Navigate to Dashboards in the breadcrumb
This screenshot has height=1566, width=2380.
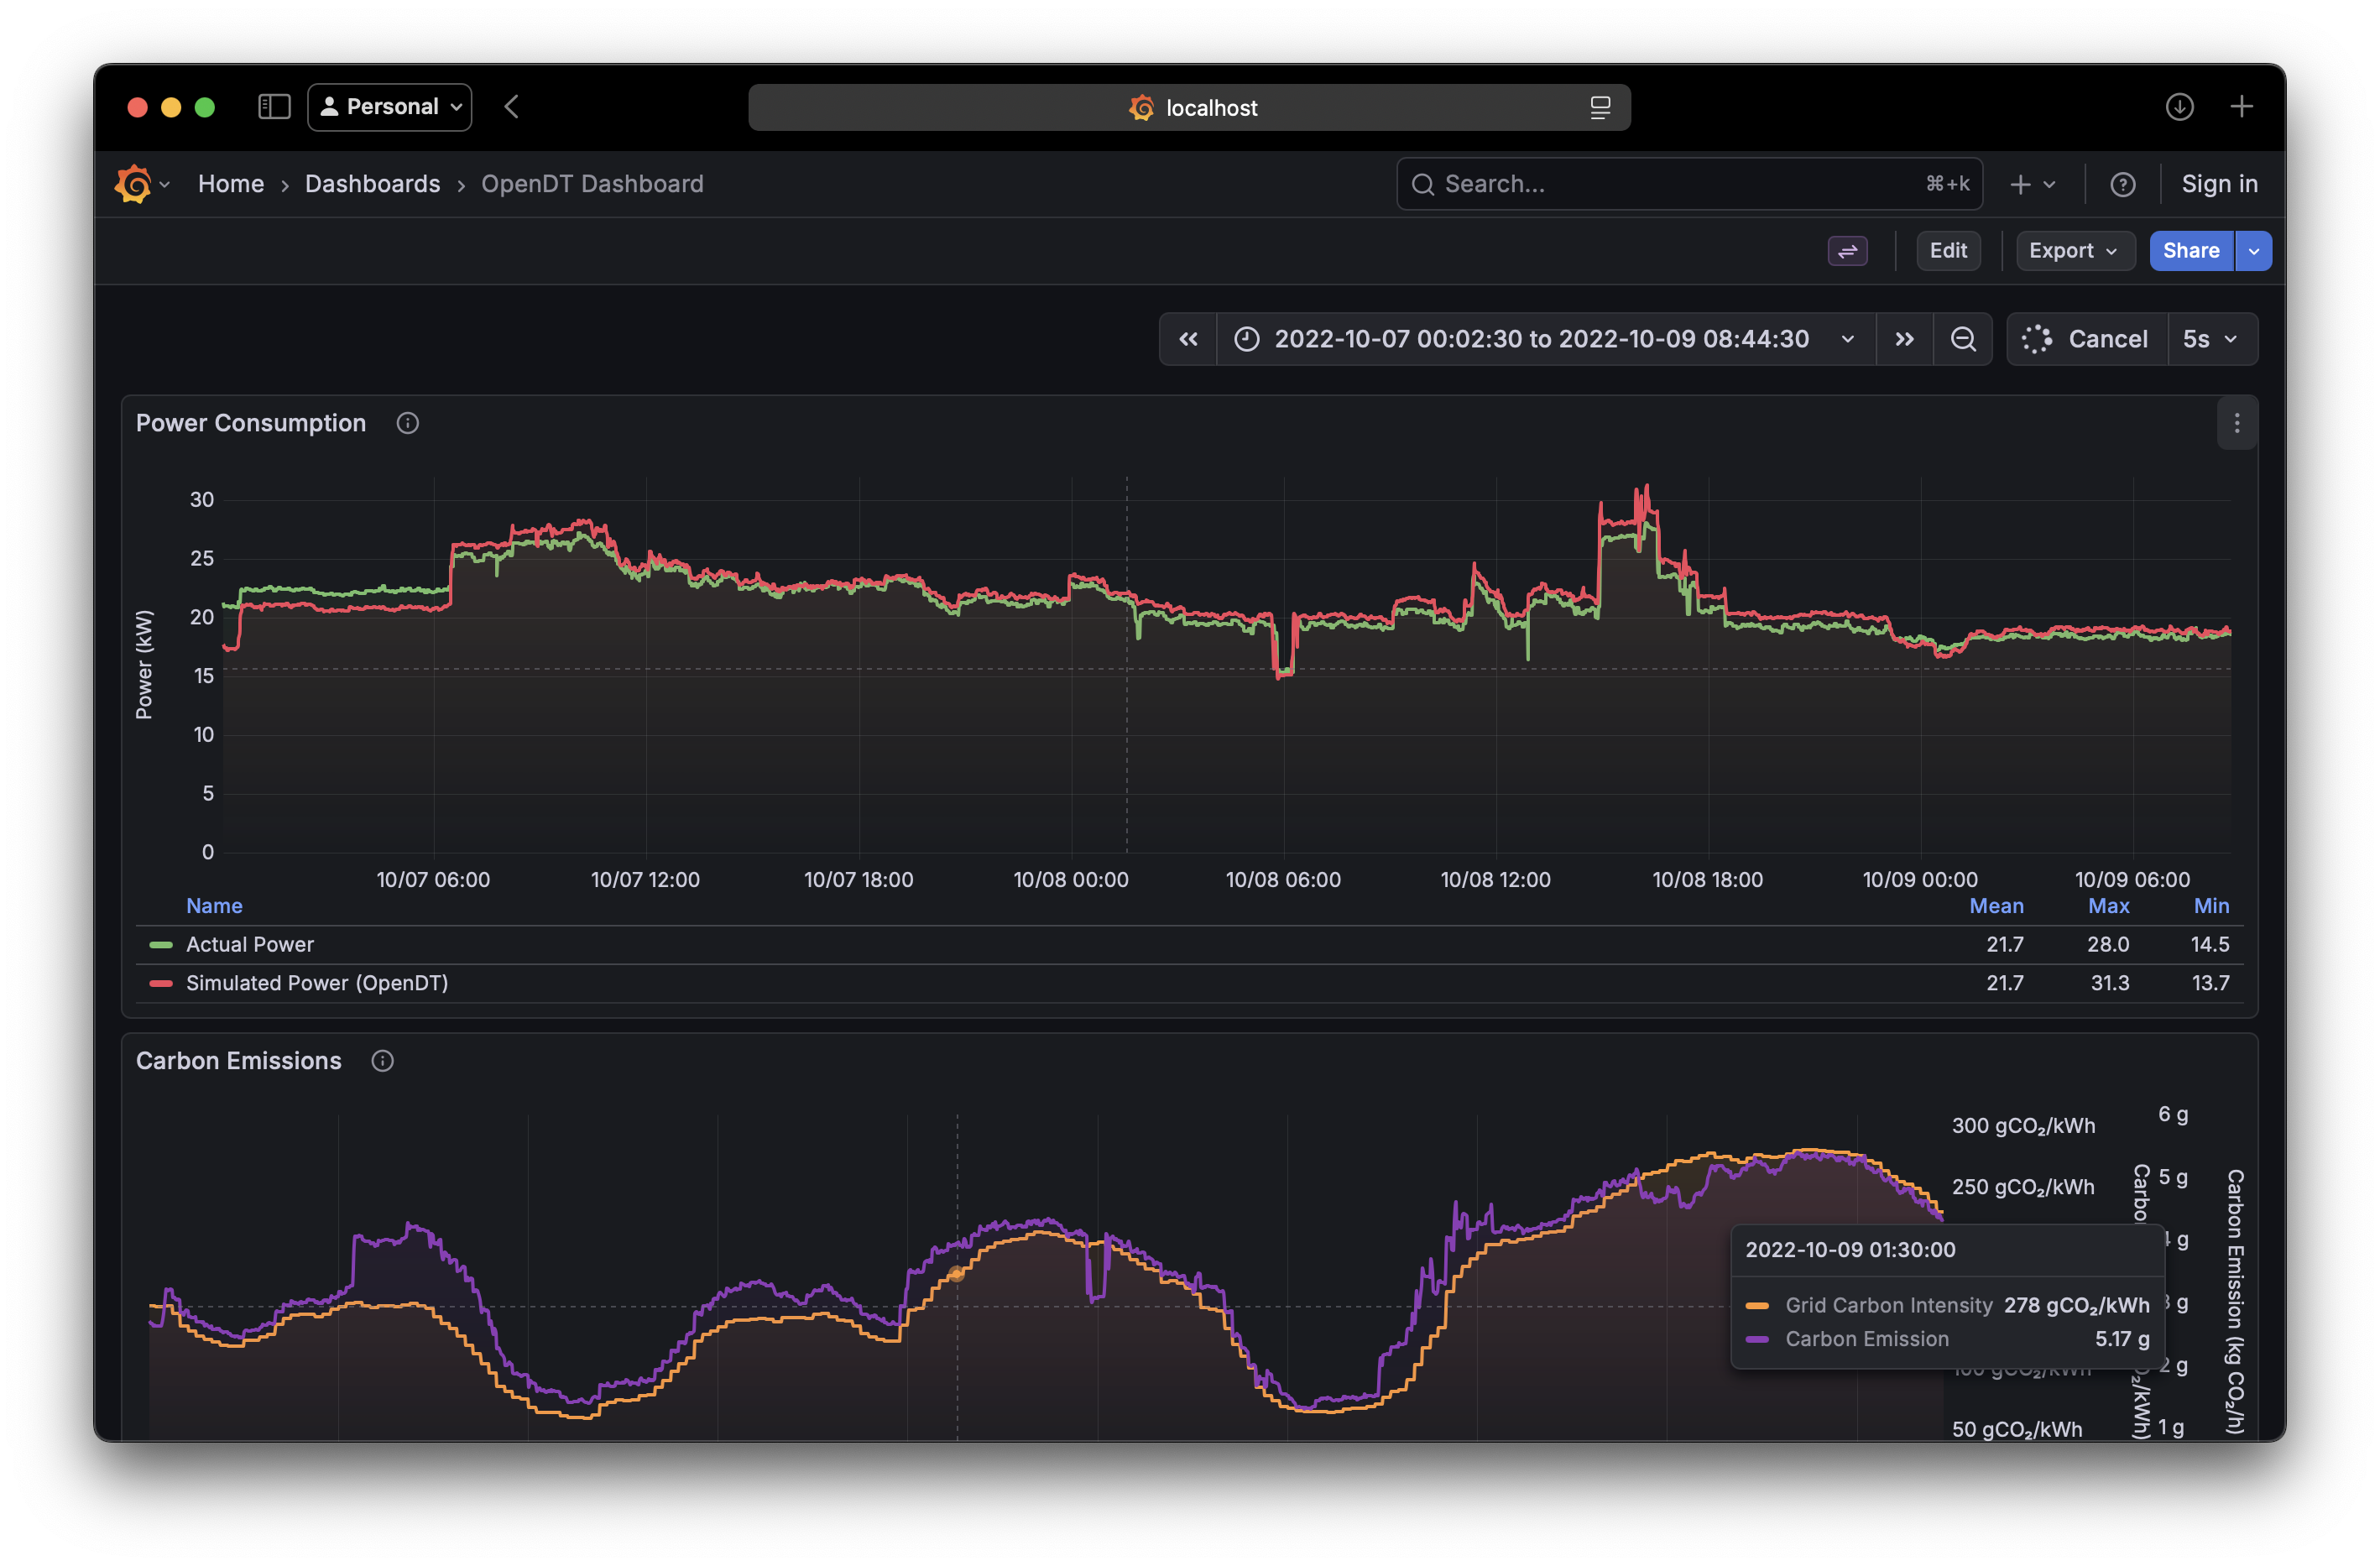pyautogui.click(x=372, y=184)
